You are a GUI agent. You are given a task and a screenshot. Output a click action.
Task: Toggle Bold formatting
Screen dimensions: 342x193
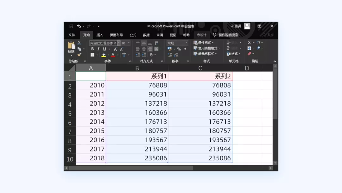[92, 49]
